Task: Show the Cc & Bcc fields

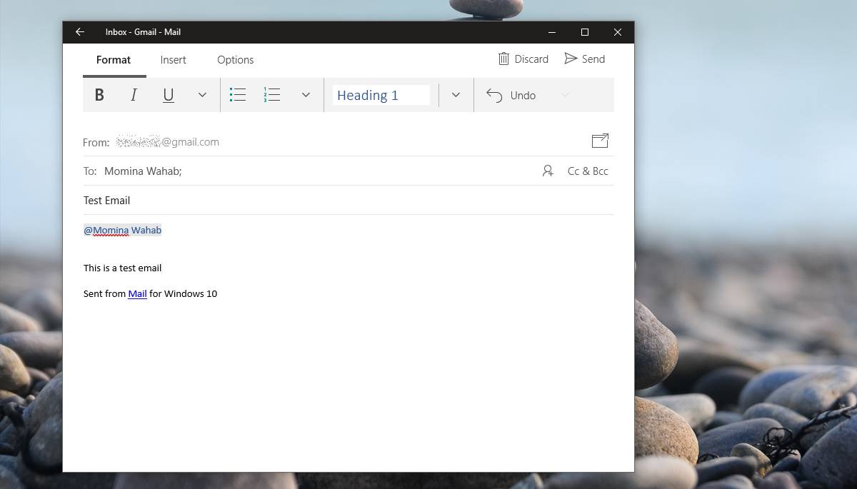Action: 587,171
